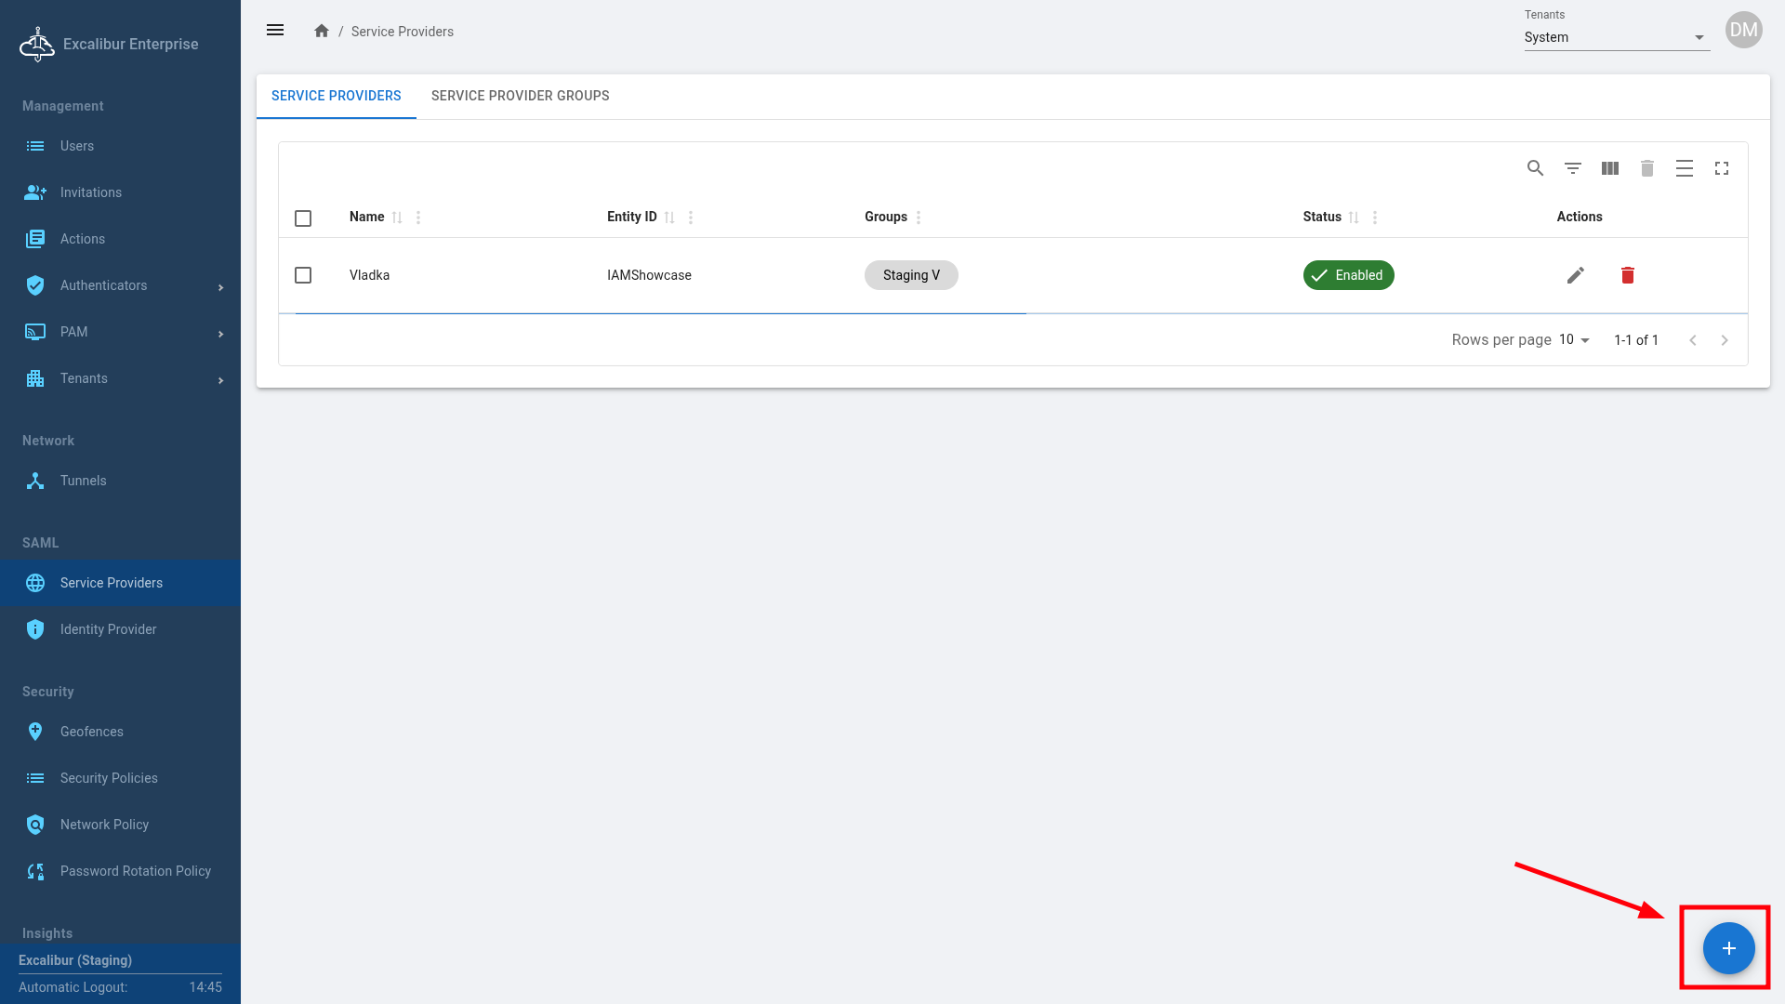
Task: Check the Vladka row checkbox
Action: tap(303, 275)
